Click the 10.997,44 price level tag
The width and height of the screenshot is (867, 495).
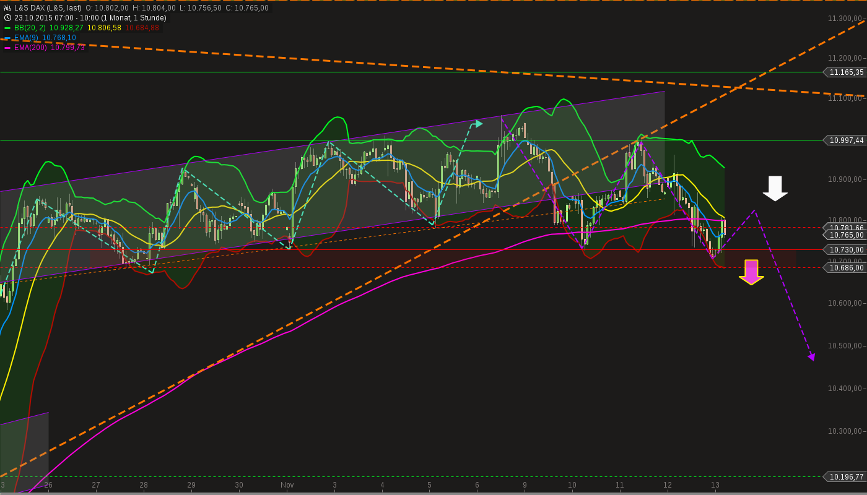click(x=846, y=140)
